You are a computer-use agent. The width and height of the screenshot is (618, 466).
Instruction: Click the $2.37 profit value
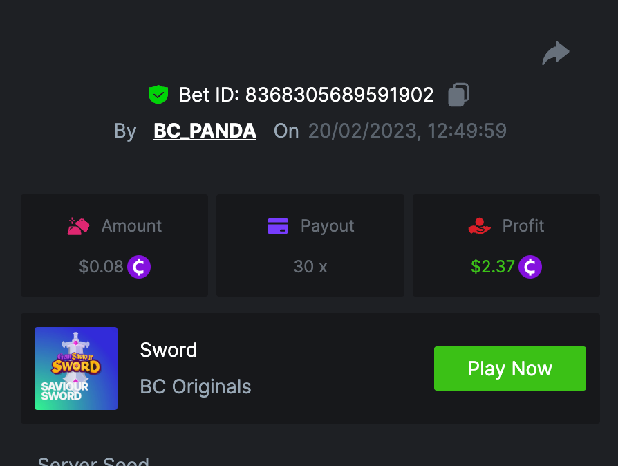493,266
